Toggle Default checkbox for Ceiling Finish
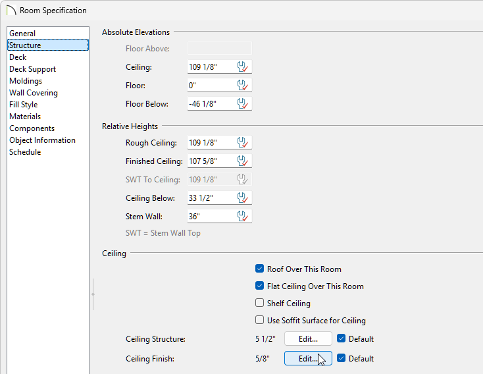Screen dimensions: 483x374 [341, 358]
